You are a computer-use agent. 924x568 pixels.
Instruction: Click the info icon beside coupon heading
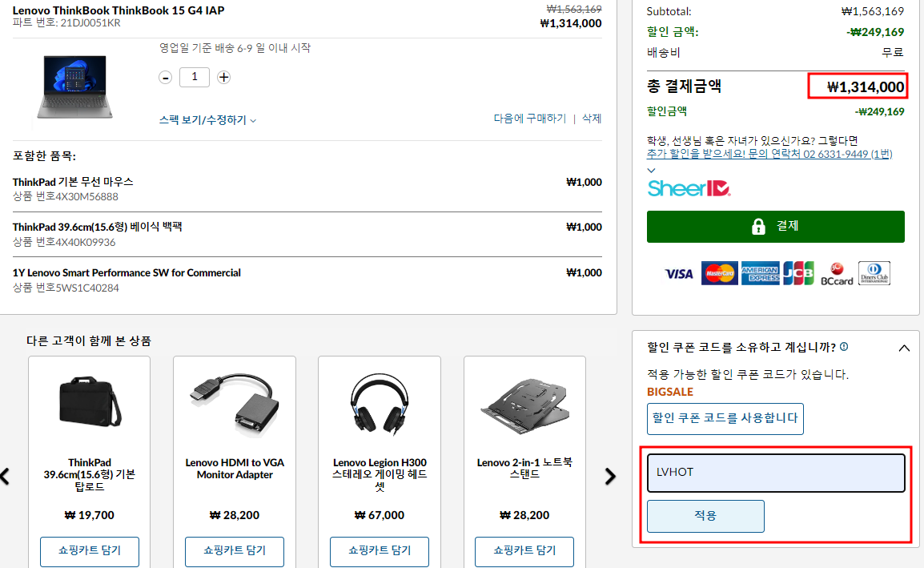point(844,347)
